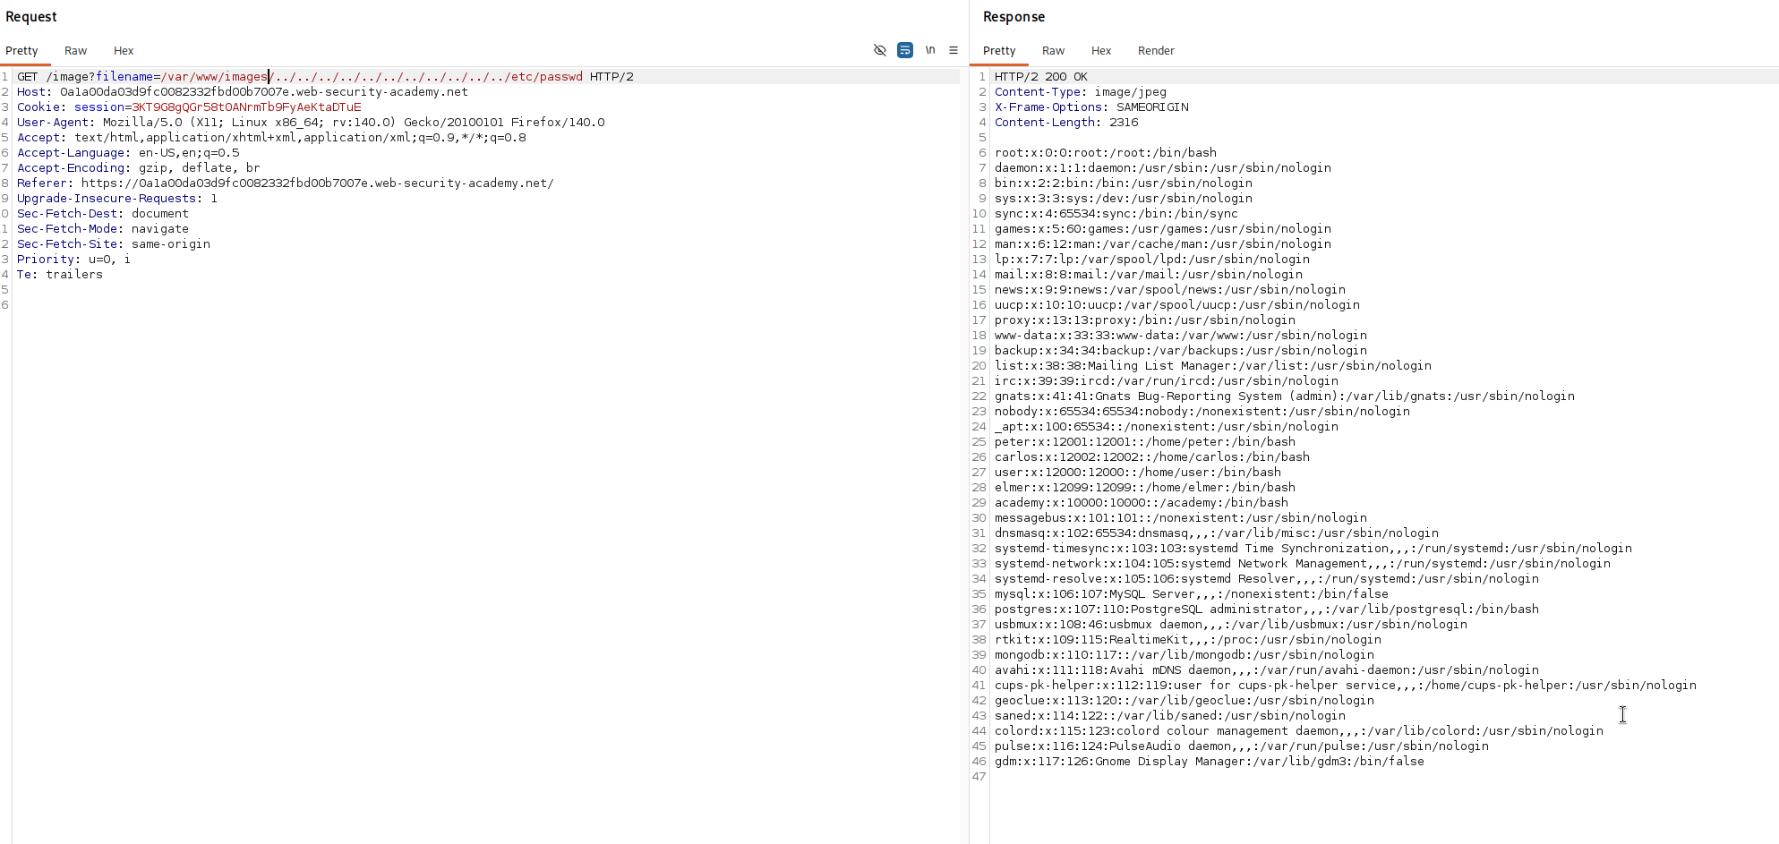
Task: Select the Pretty tab in Response panel
Action: coord(999,51)
